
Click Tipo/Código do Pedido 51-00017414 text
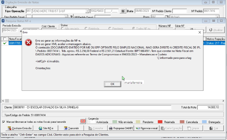tap(25, 115)
